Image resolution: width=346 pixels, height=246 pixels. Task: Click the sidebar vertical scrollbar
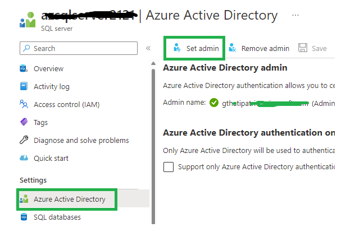point(153,140)
